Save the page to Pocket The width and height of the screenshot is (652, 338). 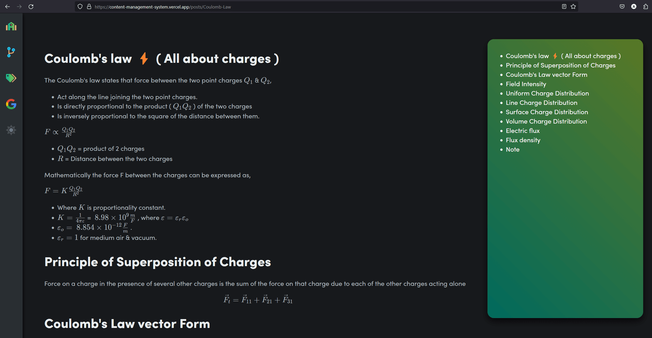coord(622,6)
